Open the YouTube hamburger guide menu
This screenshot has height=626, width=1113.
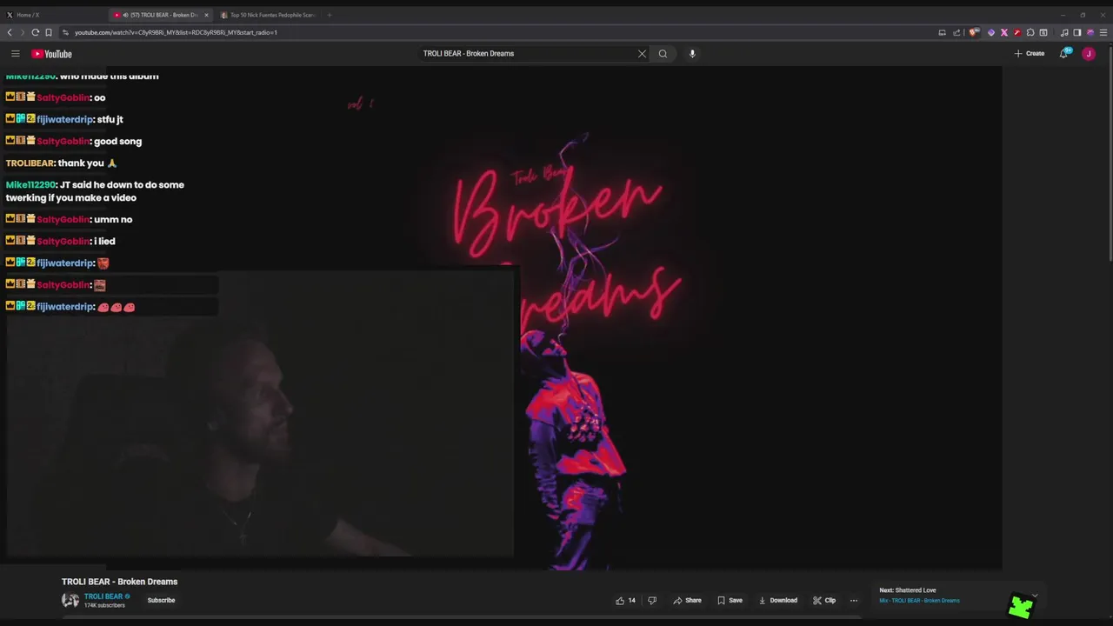coord(15,54)
